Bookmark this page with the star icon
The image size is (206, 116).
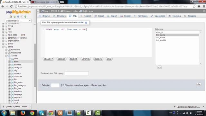(194, 6)
